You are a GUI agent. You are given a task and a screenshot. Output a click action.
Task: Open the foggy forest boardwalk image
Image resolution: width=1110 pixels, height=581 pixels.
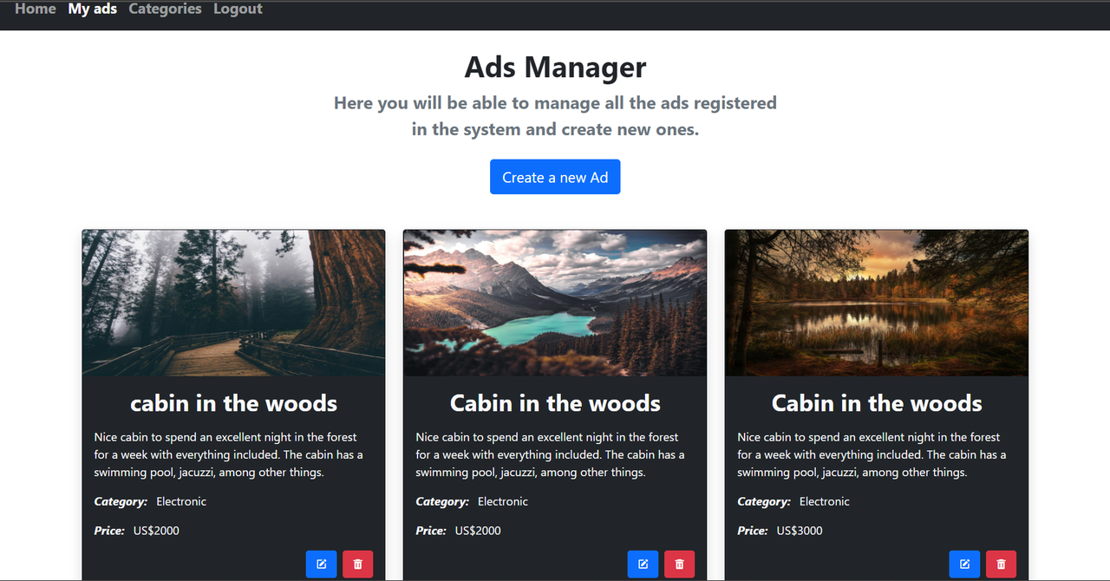click(x=234, y=303)
